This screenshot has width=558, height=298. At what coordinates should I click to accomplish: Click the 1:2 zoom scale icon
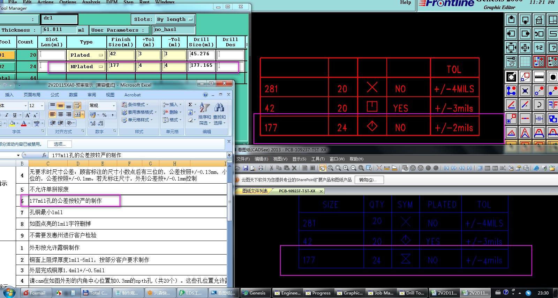(539, 48)
